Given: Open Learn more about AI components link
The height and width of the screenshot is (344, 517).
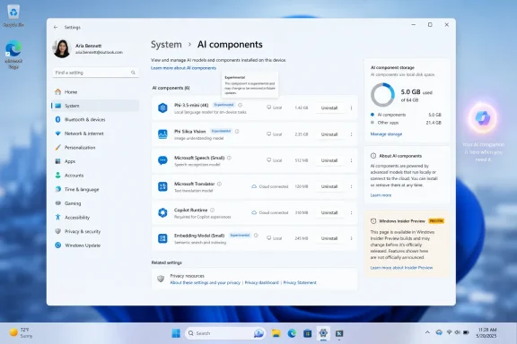Looking at the screenshot, I should [x=183, y=68].
